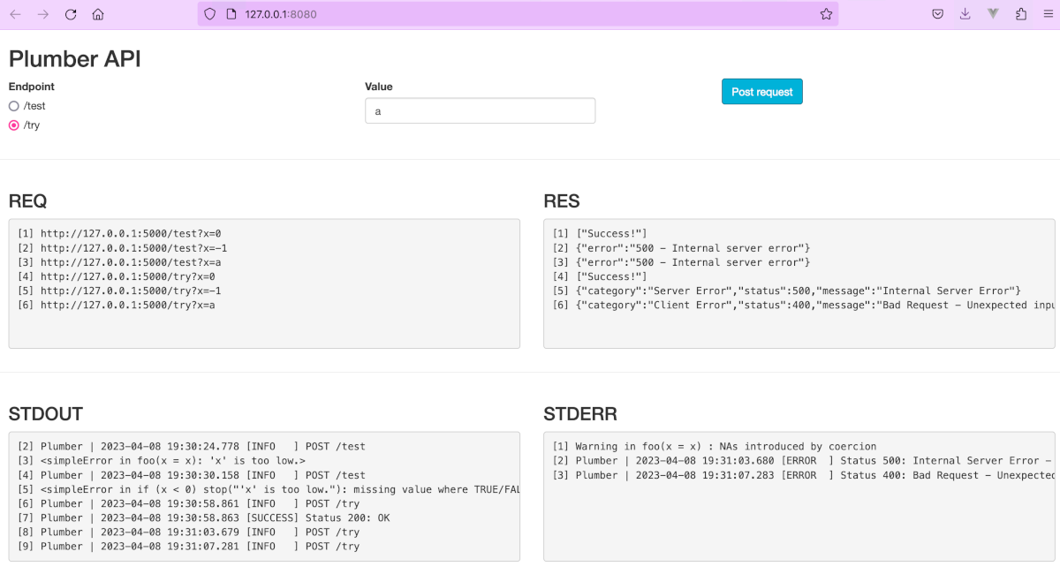Reload the page with refresh icon
Screen dimensions: 1060x574
coord(71,14)
